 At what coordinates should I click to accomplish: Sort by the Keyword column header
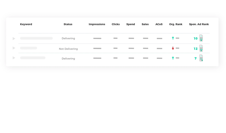(x=26, y=24)
